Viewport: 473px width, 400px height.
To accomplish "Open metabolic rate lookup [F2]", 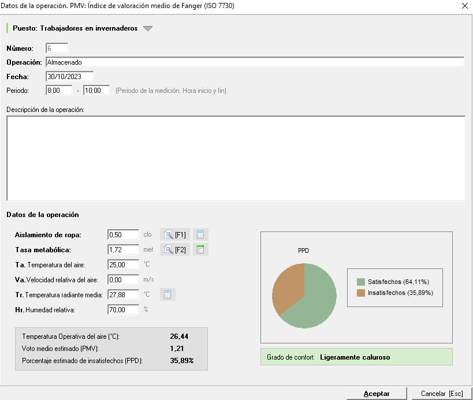I will (174, 249).
